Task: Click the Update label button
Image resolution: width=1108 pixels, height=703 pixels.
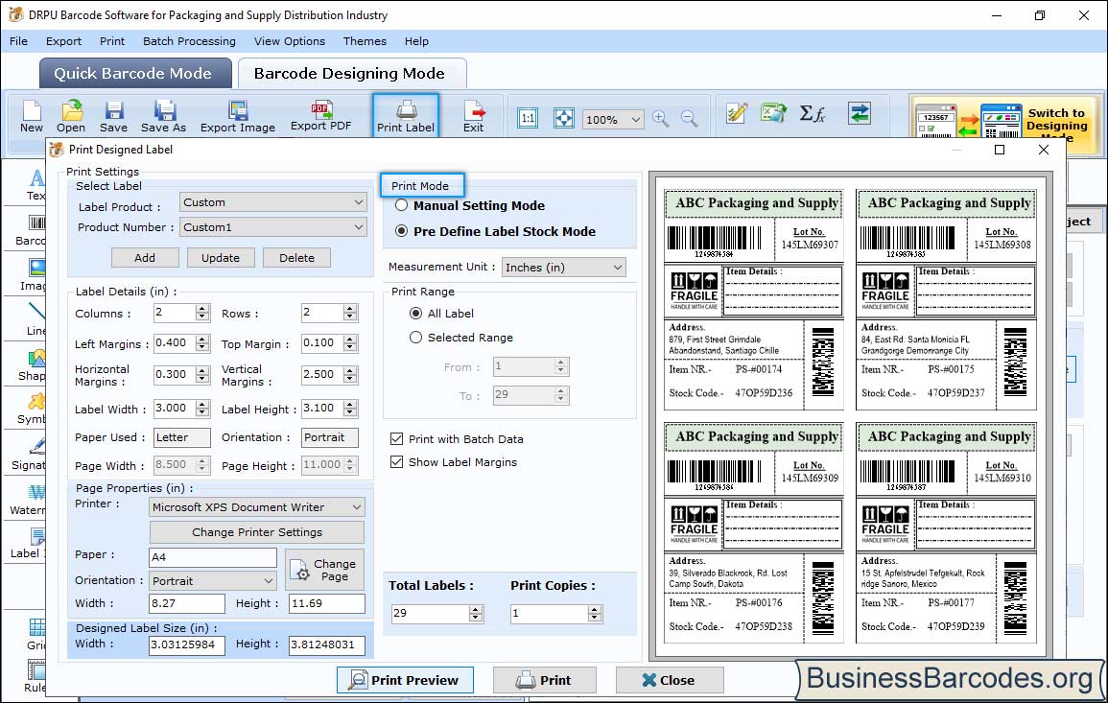Action: [221, 258]
